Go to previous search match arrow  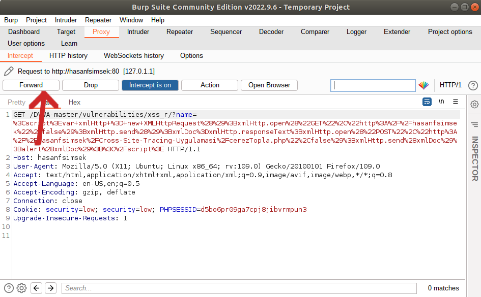point(37,288)
